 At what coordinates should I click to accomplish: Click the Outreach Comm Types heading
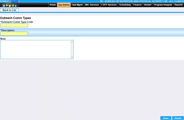coord(15,18)
